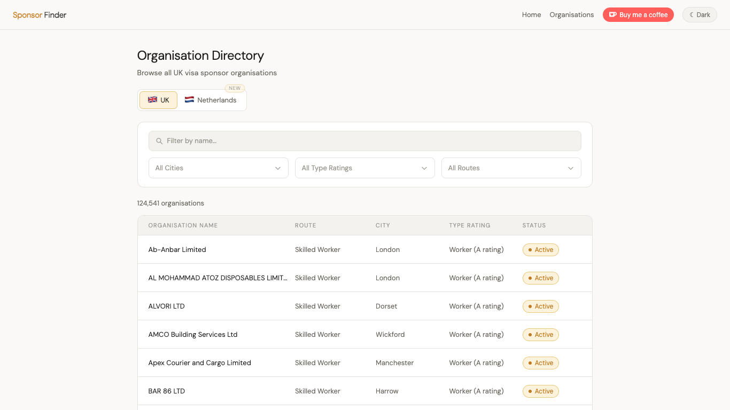Click Worker (A rating) in AMCO row
The height and width of the screenshot is (410, 730).
[476, 334]
